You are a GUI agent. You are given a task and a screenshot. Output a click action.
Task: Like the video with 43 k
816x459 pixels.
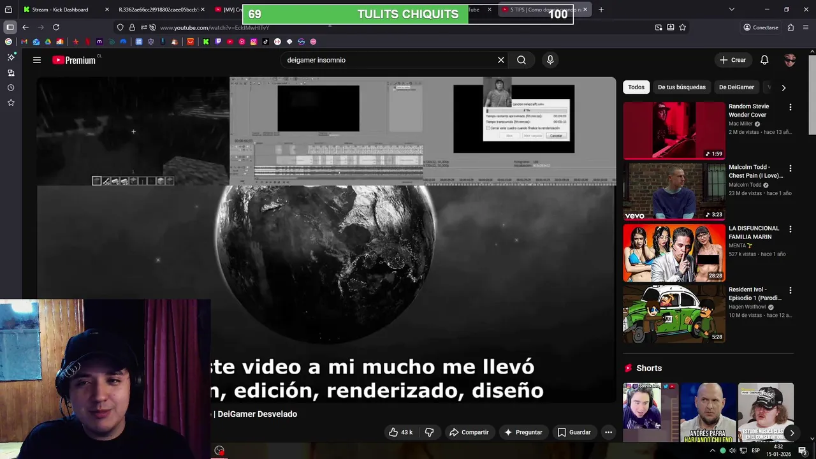pyautogui.click(x=400, y=432)
